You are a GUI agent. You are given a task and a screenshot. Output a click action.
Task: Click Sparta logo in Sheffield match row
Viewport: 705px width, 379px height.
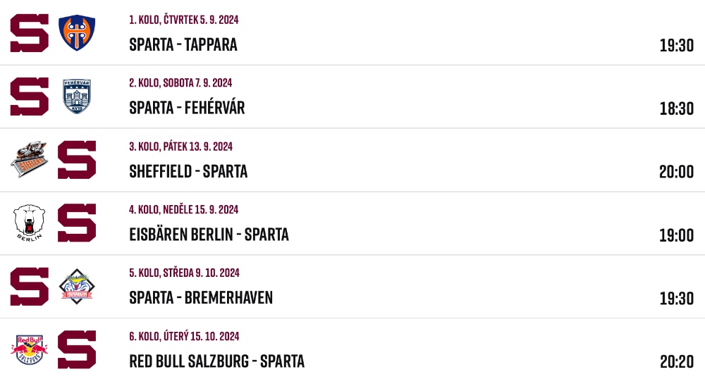pos(77,159)
